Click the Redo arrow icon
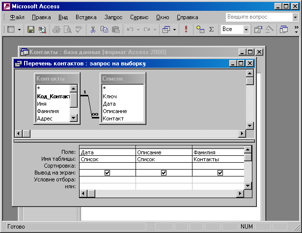Screen dimensions: 302x233 click(x=147, y=29)
